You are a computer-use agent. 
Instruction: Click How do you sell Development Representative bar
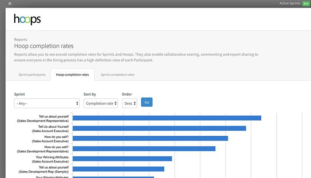[144, 149]
